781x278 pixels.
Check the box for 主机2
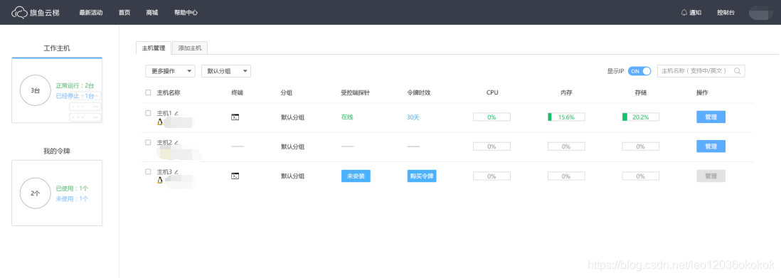(148, 142)
